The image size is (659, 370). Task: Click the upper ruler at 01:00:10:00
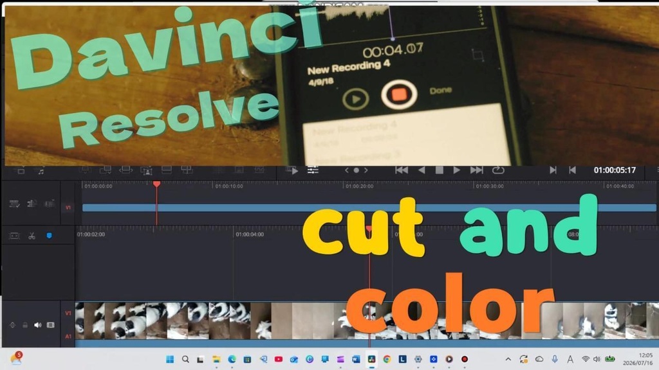coord(229,186)
